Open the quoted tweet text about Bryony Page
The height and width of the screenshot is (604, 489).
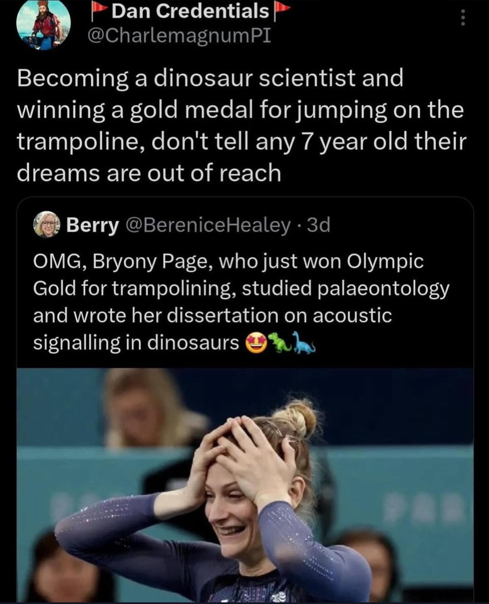pos(238,301)
